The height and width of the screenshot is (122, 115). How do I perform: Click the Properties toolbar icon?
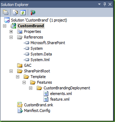point(5,12)
